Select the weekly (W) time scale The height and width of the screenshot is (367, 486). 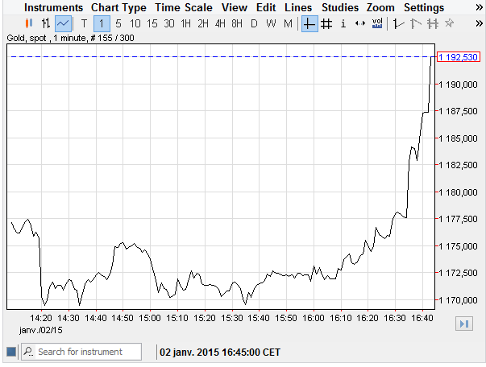(x=271, y=23)
